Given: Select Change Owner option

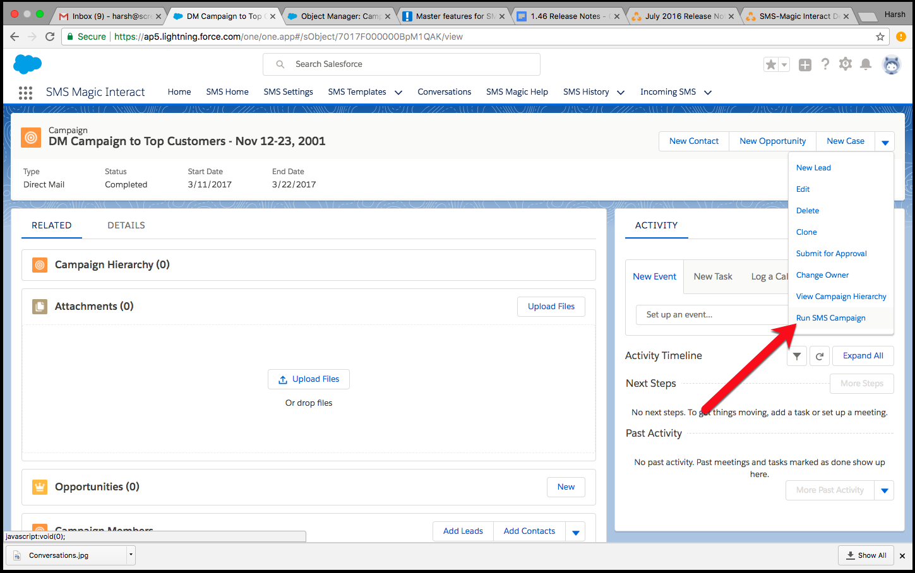Looking at the screenshot, I should tap(822, 275).
